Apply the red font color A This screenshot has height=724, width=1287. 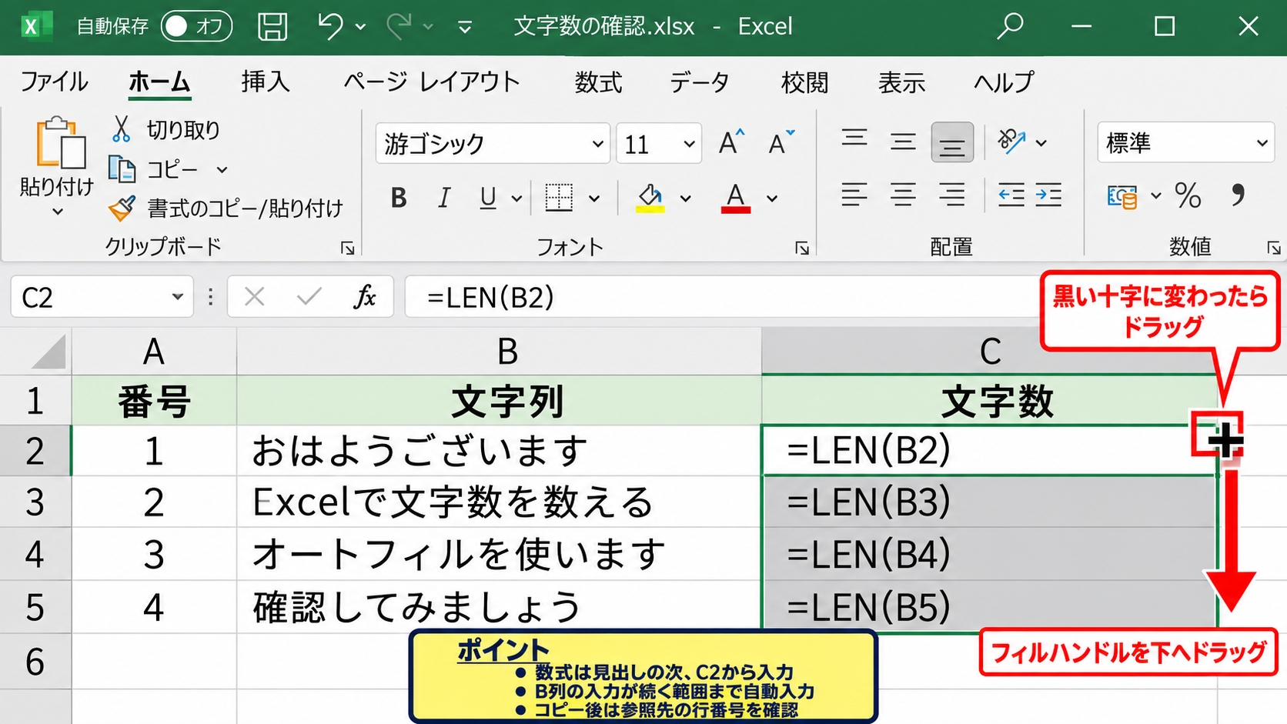[736, 198]
